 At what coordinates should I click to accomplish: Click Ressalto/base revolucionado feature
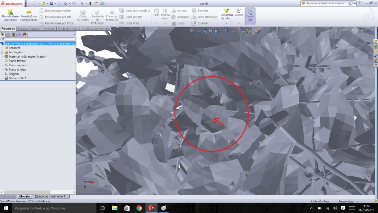29,16
